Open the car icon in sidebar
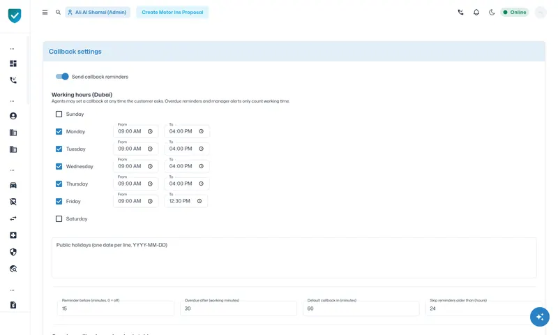The image size is (558, 335). pyautogui.click(x=13, y=185)
